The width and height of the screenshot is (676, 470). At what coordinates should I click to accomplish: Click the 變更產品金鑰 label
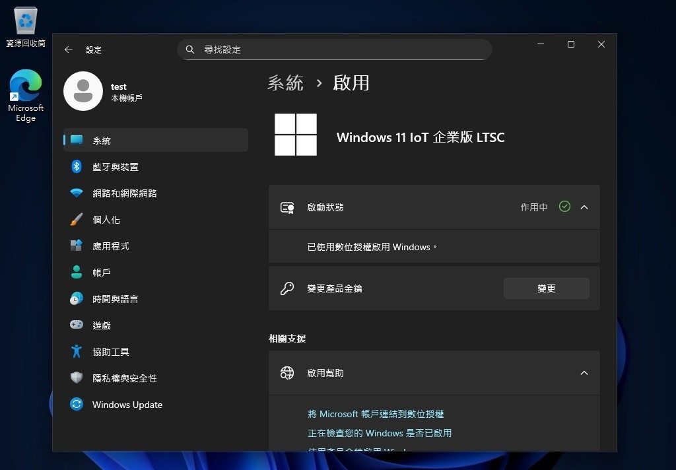(x=335, y=288)
